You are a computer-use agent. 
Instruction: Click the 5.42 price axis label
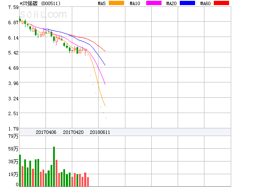[13, 53]
